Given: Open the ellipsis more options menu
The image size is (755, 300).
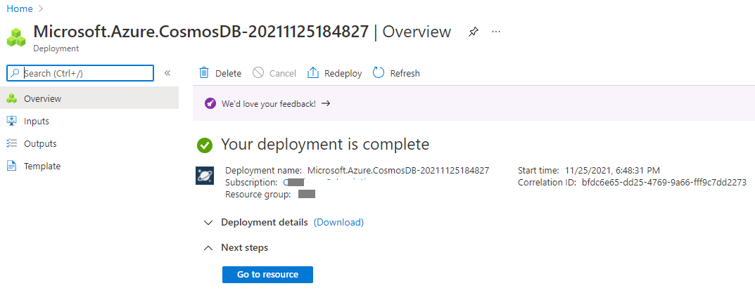Looking at the screenshot, I should click(x=496, y=32).
